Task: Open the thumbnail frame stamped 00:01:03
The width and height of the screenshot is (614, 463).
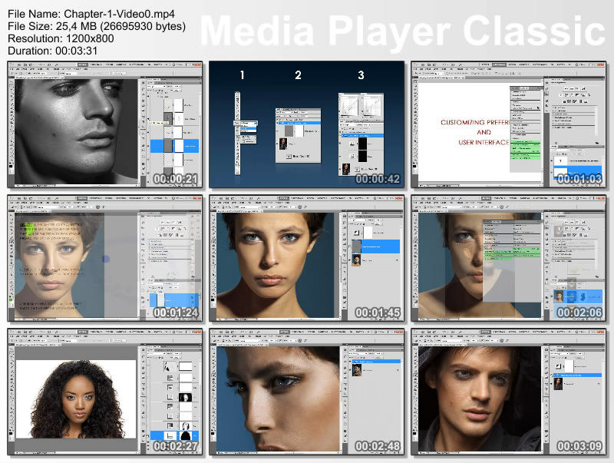Action: point(508,124)
